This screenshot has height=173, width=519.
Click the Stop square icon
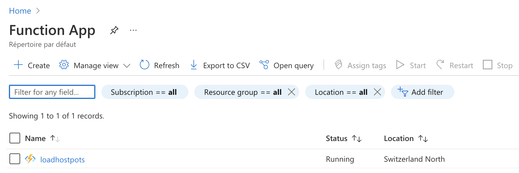click(x=488, y=65)
